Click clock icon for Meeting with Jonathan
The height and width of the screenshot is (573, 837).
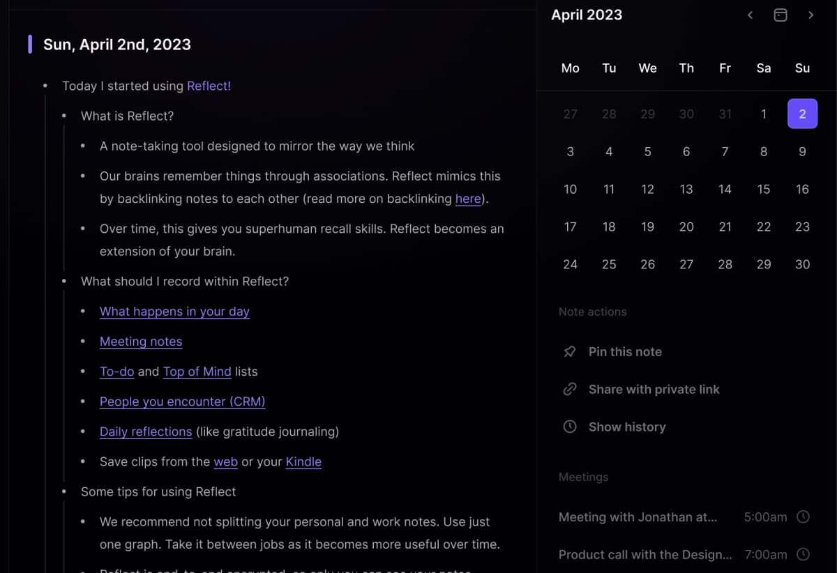pyautogui.click(x=804, y=517)
